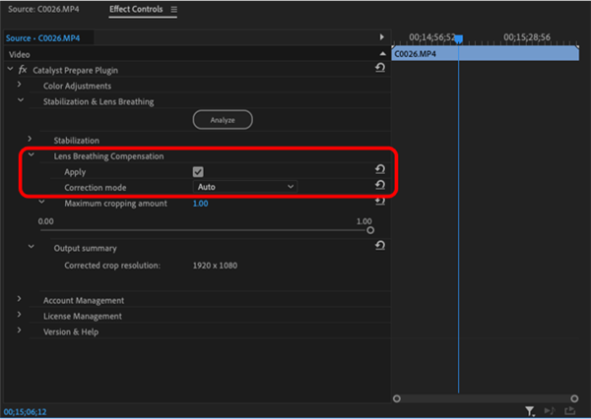Reset the Output summary section
This screenshot has height=419, width=591.
click(380, 246)
